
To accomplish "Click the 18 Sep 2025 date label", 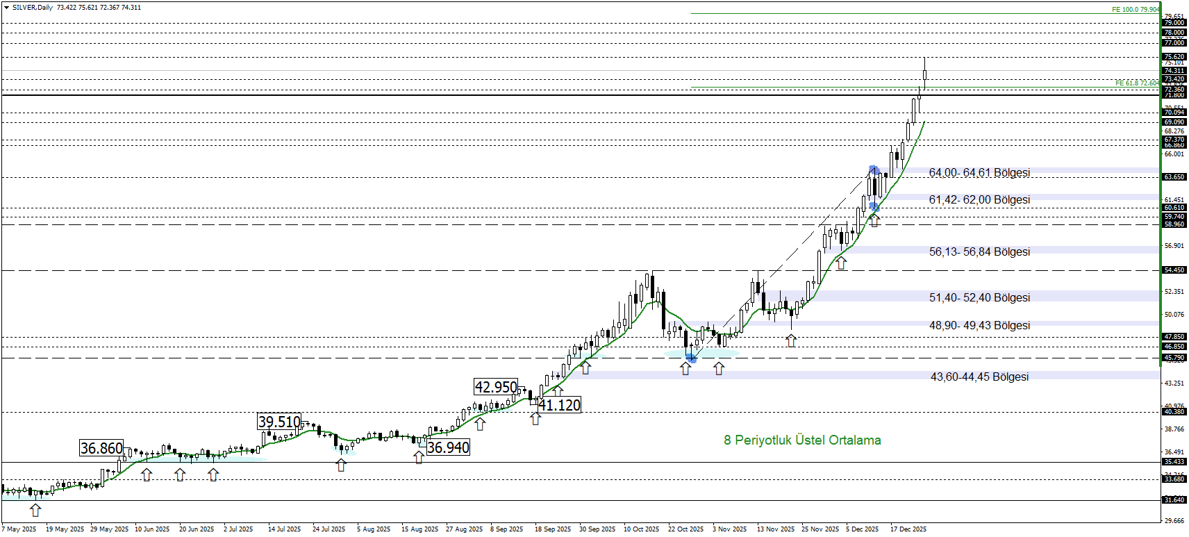I will pos(553,529).
